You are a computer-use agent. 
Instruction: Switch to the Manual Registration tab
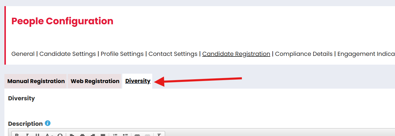click(x=36, y=81)
